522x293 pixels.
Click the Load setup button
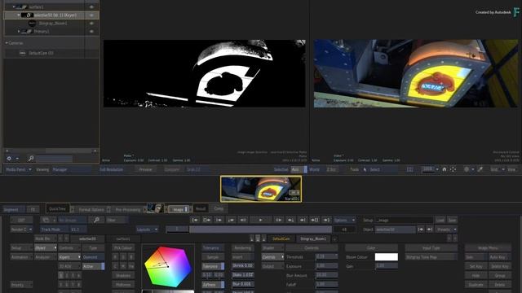click(440, 220)
